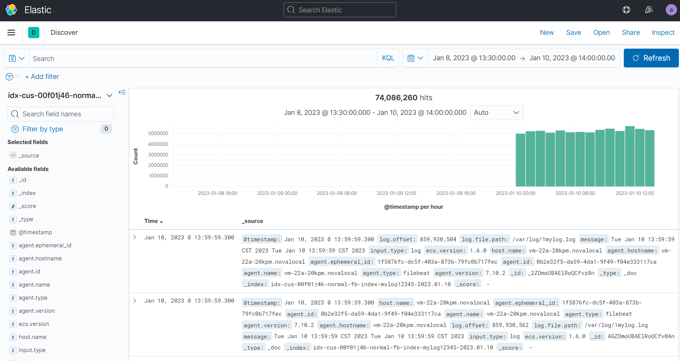Click the Discover breadcrumb
This screenshot has width=680, height=361.
[64, 33]
